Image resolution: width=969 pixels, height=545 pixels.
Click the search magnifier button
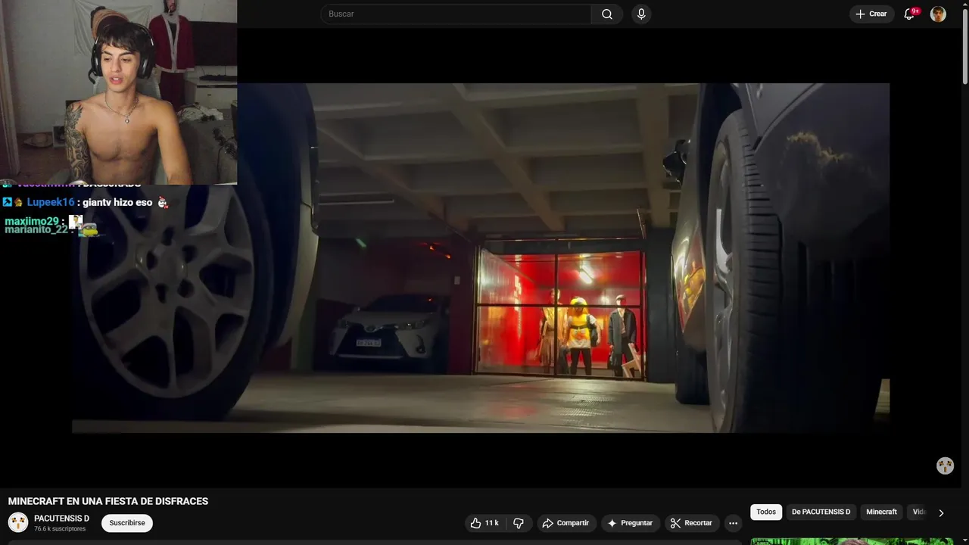[x=607, y=14]
